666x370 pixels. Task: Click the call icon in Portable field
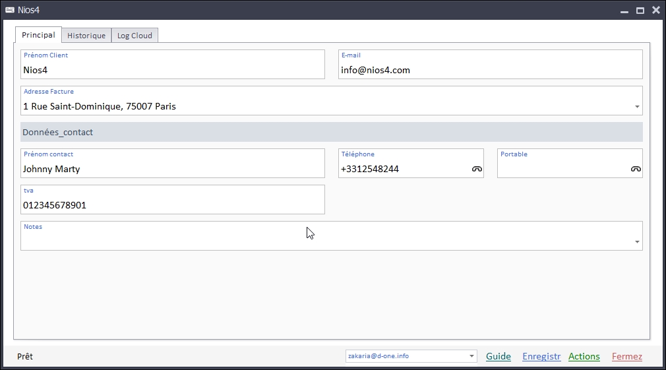[x=636, y=170]
